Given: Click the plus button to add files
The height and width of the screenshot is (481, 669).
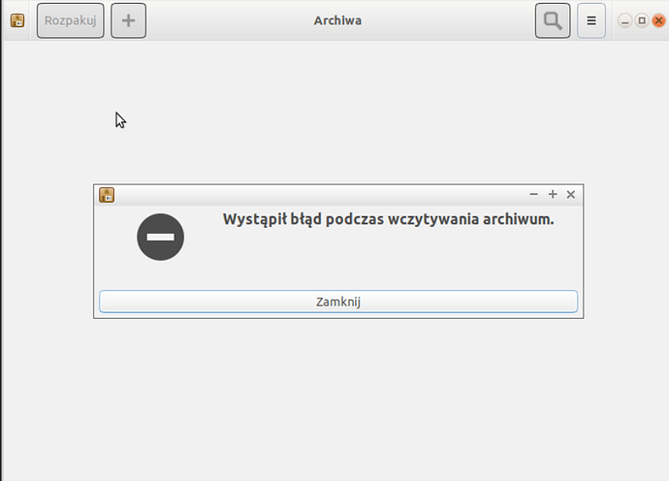Looking at the screenshot, I should [128, 20].
